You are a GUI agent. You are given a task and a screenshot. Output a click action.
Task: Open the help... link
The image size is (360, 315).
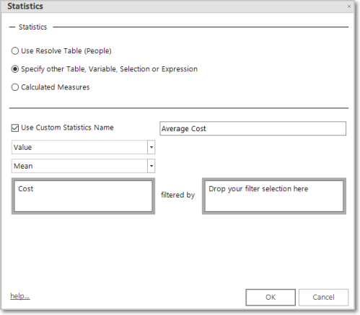coord(20,296)
